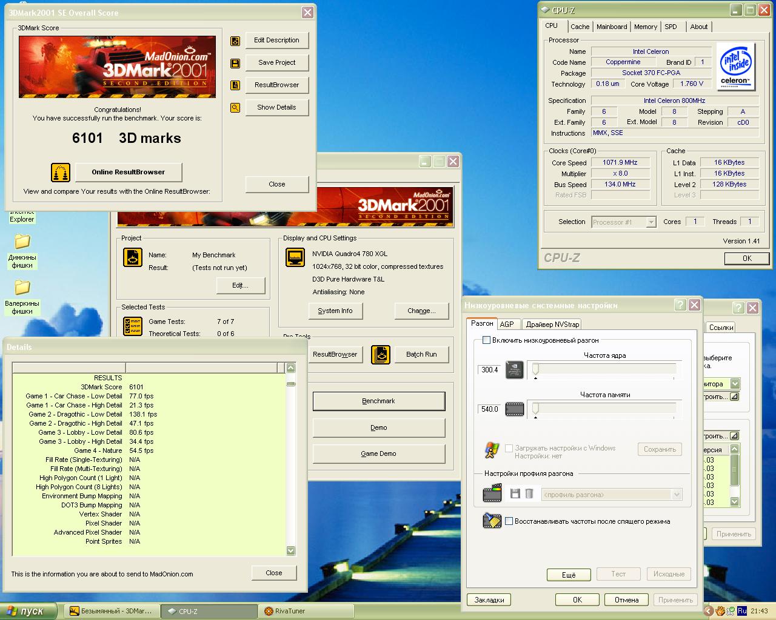Open the Валеркины фишки desktop folder

pyautogui.click(x=22, y=297)
